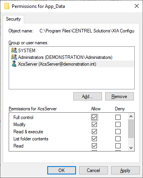
Task: Toggle Allow checkbox for Full control
Action: click(94, 117)
